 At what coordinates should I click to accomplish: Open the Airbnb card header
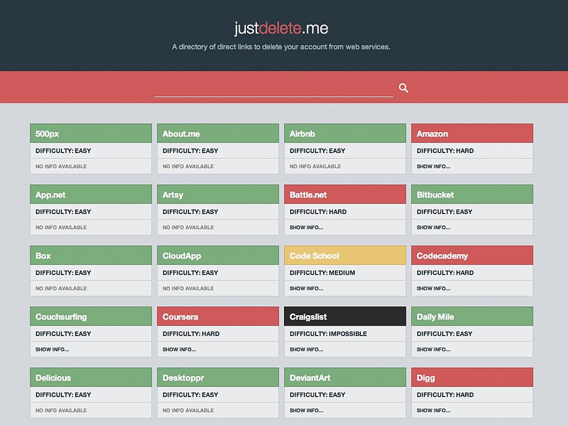pyautogui.click(x=345, y=133)
